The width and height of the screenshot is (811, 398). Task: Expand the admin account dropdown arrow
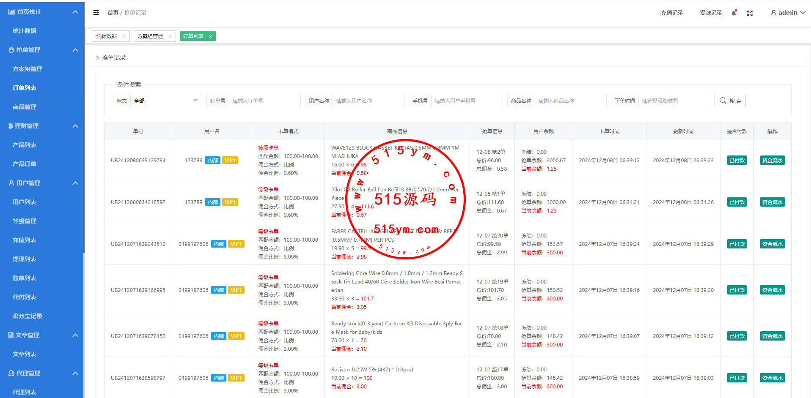tap(803, 13)
